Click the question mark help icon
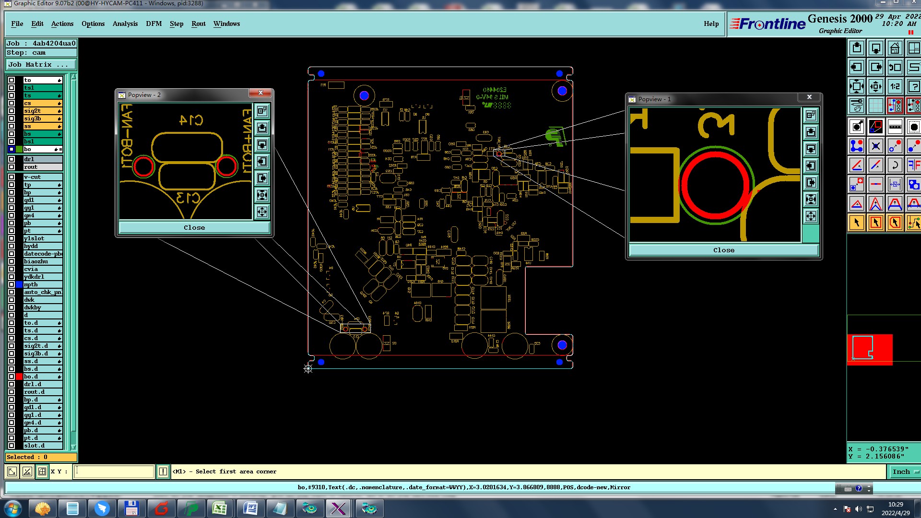921x518 pixels. (914, 86)
